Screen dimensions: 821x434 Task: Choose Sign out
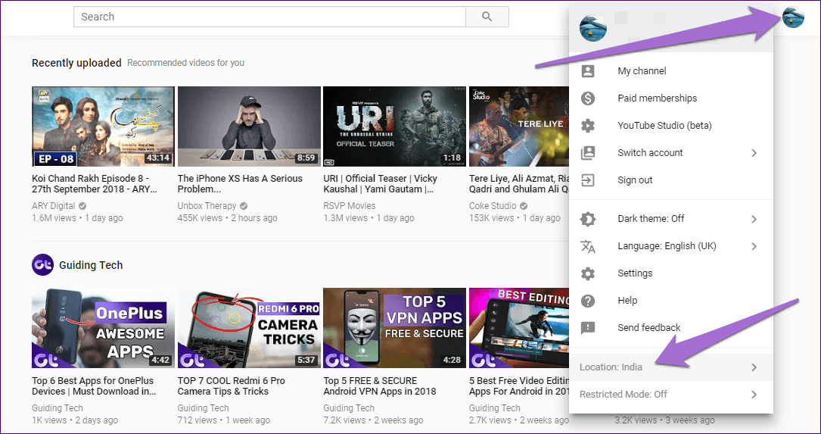click(x=670, y=180)
